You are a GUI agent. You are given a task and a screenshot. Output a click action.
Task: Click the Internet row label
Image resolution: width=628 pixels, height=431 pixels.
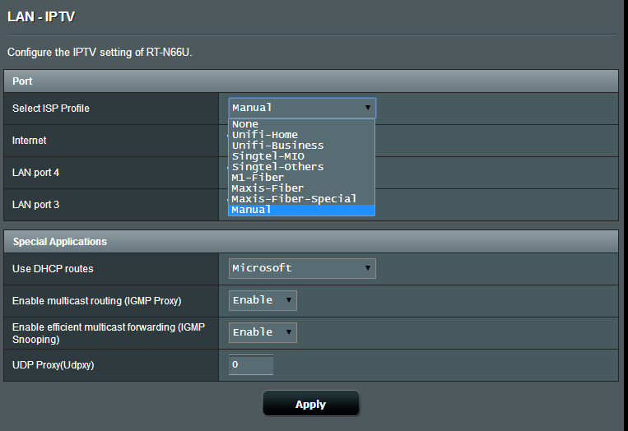point(30,141)
